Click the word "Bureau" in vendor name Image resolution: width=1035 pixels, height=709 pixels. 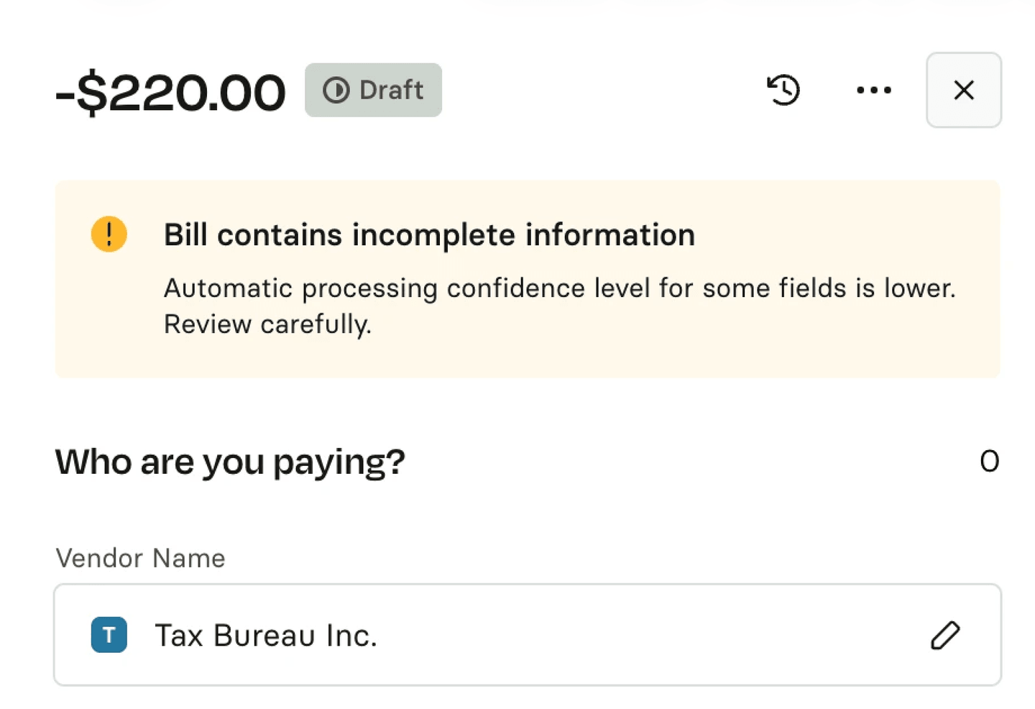point(264,636)
